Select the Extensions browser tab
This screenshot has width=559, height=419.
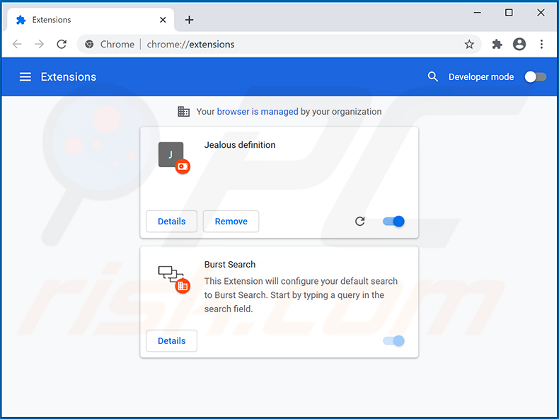(91, 20)
